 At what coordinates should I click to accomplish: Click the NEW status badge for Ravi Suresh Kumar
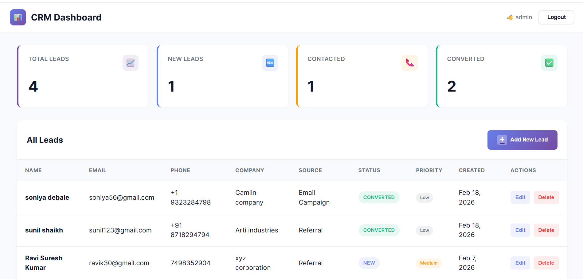pos(369,263)
